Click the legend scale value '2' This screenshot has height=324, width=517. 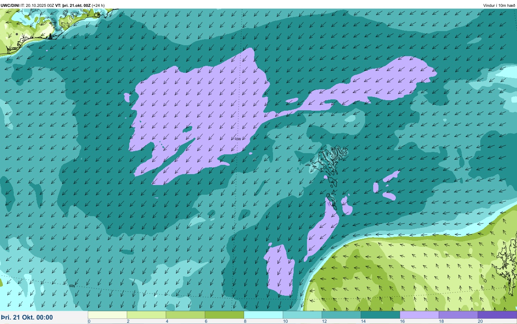click(x=128, y=321)
